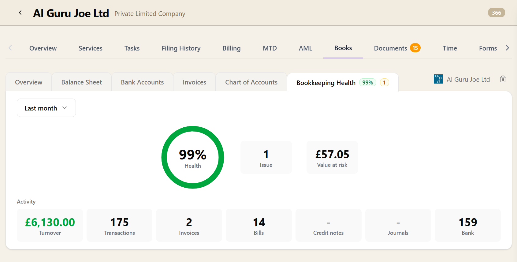Click the orange 15 badge on Documents
This screenshot has width=517, height=262.
415,48
